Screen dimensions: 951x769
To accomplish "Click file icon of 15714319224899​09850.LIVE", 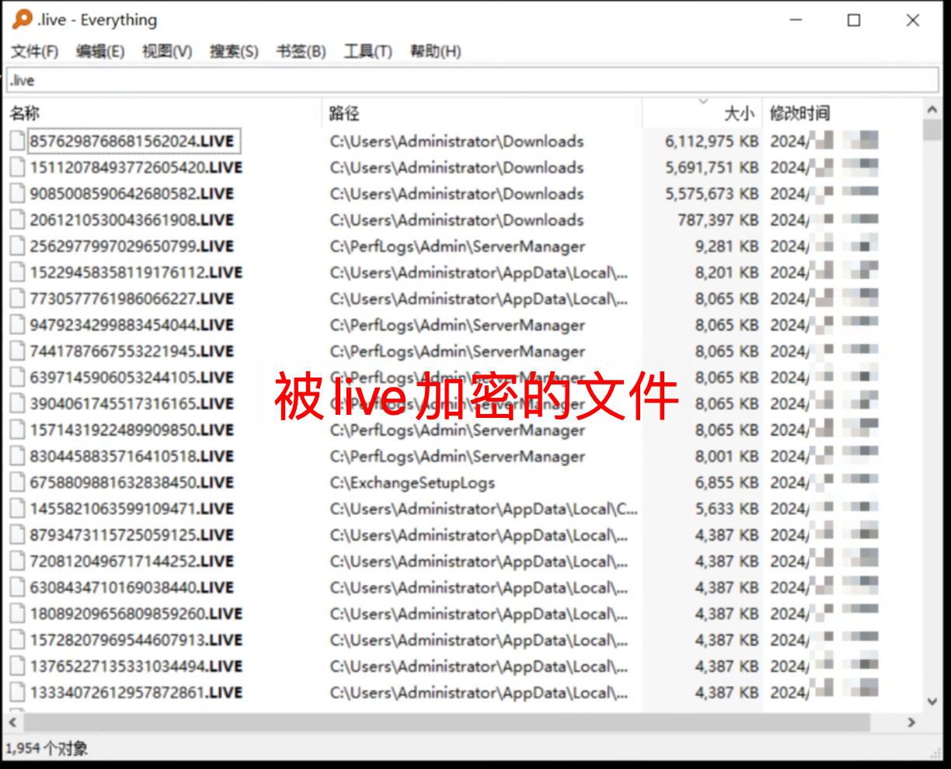I will coord(17,430).
